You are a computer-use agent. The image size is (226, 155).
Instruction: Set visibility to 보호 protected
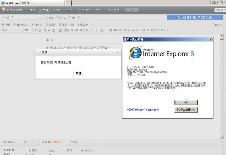[47, 150]
